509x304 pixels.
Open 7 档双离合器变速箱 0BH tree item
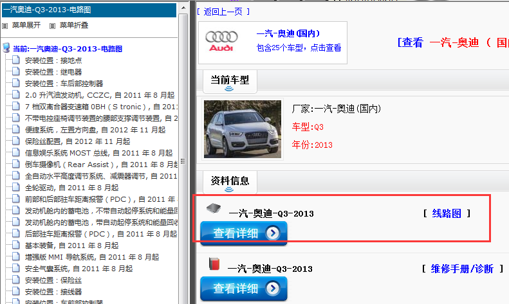101,107
